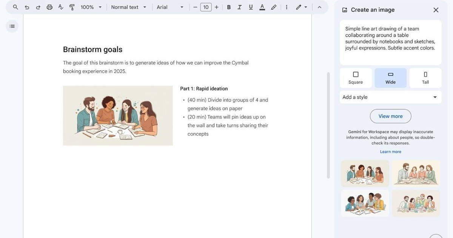Click the spell check icon
This screenshot has height=238, width=453.
61,7
